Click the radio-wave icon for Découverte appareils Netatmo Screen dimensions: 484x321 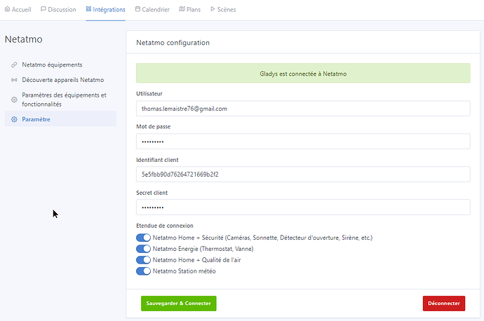[14, 80]
